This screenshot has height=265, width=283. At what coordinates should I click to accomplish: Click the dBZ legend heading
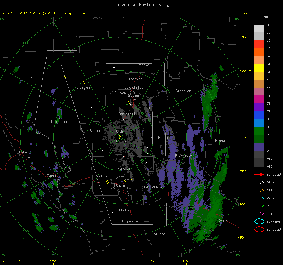point(267,17)
